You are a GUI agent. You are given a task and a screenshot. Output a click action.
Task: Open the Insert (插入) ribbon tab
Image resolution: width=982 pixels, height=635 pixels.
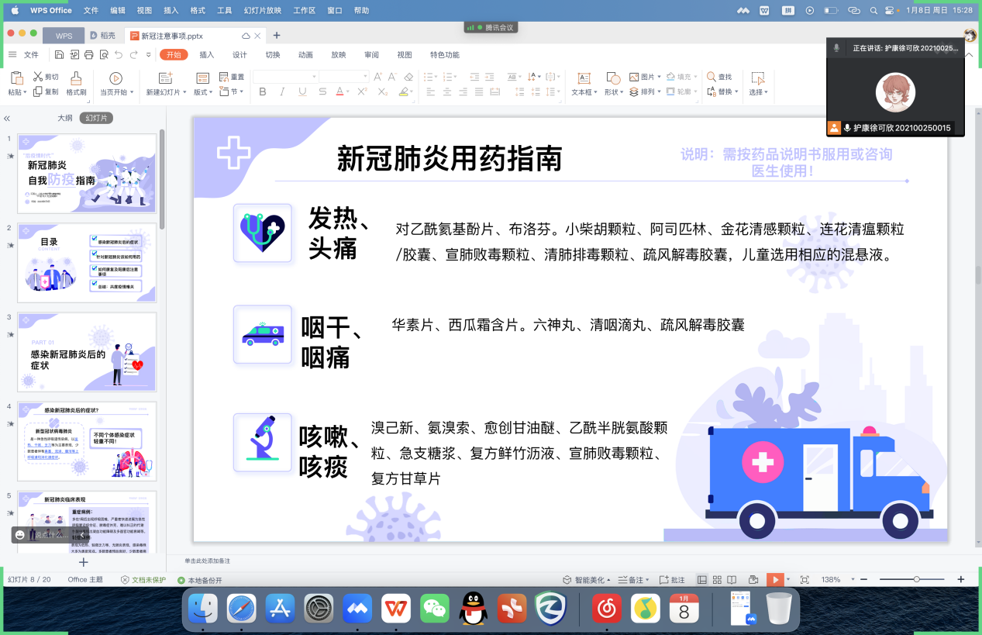tap(207, 54)
